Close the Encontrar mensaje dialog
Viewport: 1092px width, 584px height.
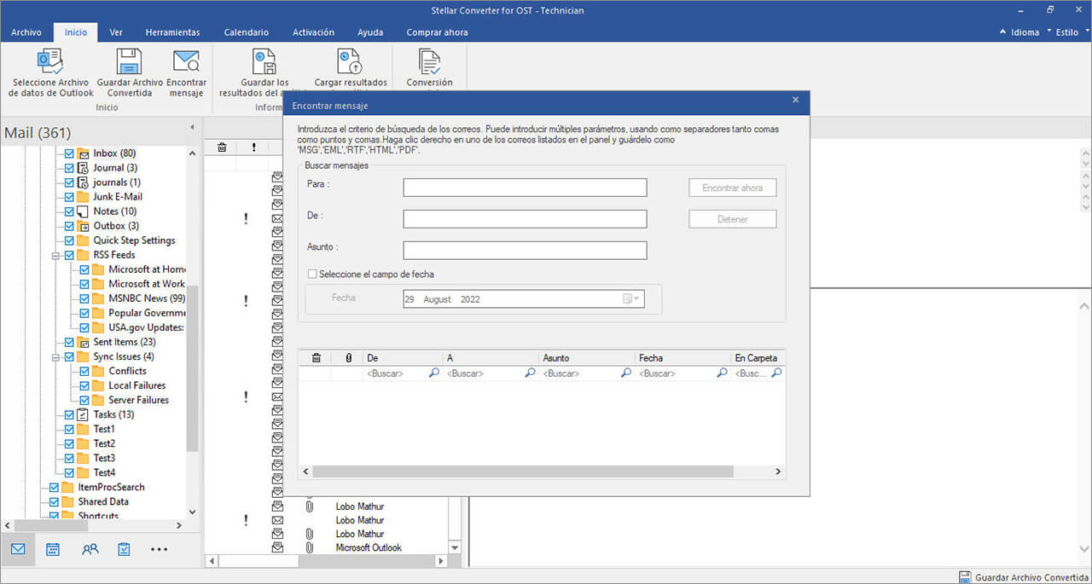click(795, 101)
